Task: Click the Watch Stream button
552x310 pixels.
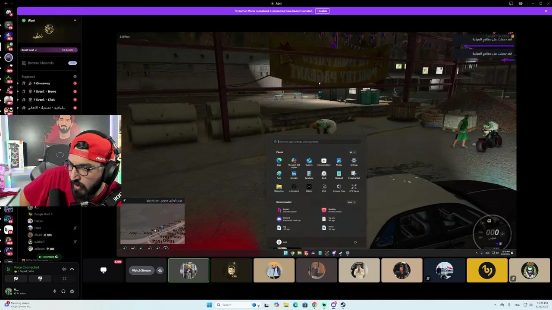Action: [141, 270]
